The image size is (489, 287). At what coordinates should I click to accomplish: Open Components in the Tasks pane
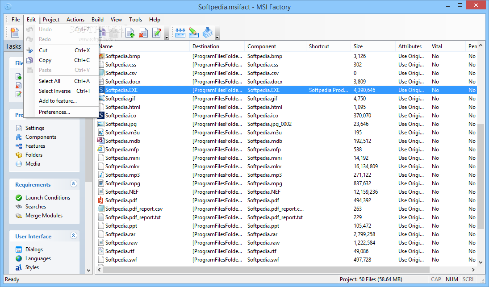pos(41,137)
